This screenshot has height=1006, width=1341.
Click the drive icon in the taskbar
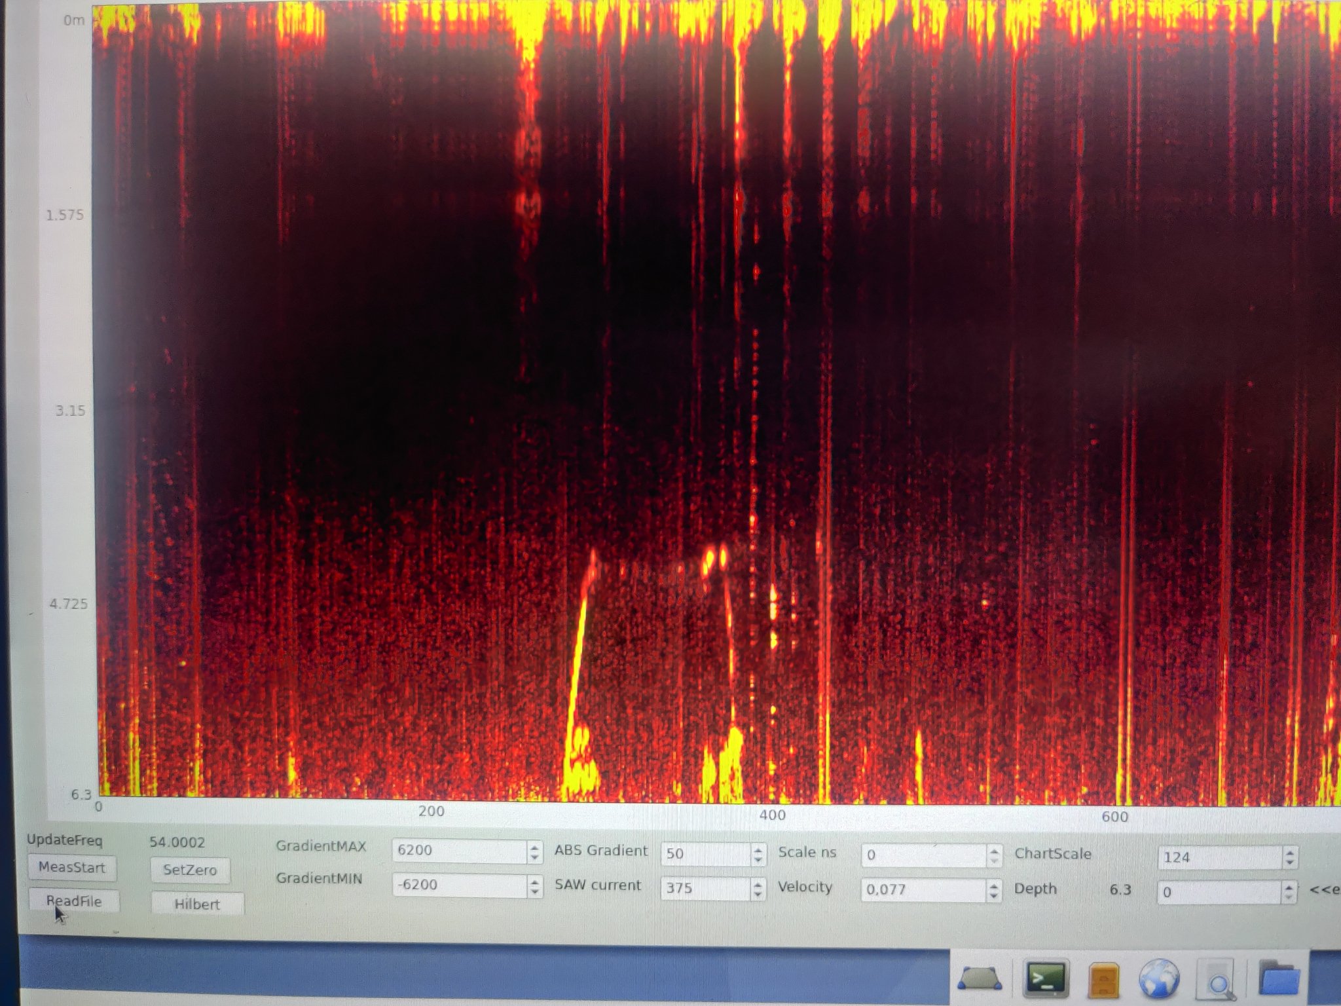[980, 979]
